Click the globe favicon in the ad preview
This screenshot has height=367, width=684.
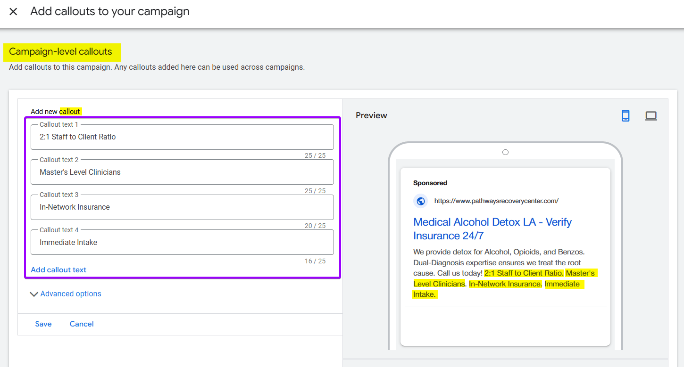click(420, 201)
